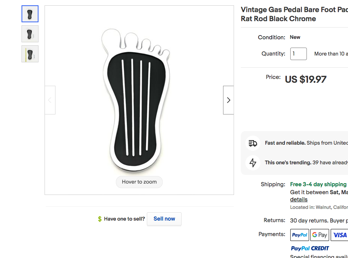
Task: Click the PayPal CREDIT logo
Action: (310, 248)
